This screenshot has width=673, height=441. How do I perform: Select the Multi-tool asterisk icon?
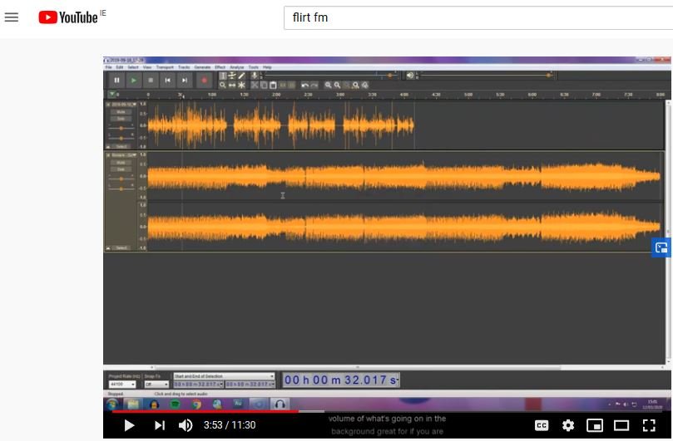pyautogui.click(x=241, y=86)
